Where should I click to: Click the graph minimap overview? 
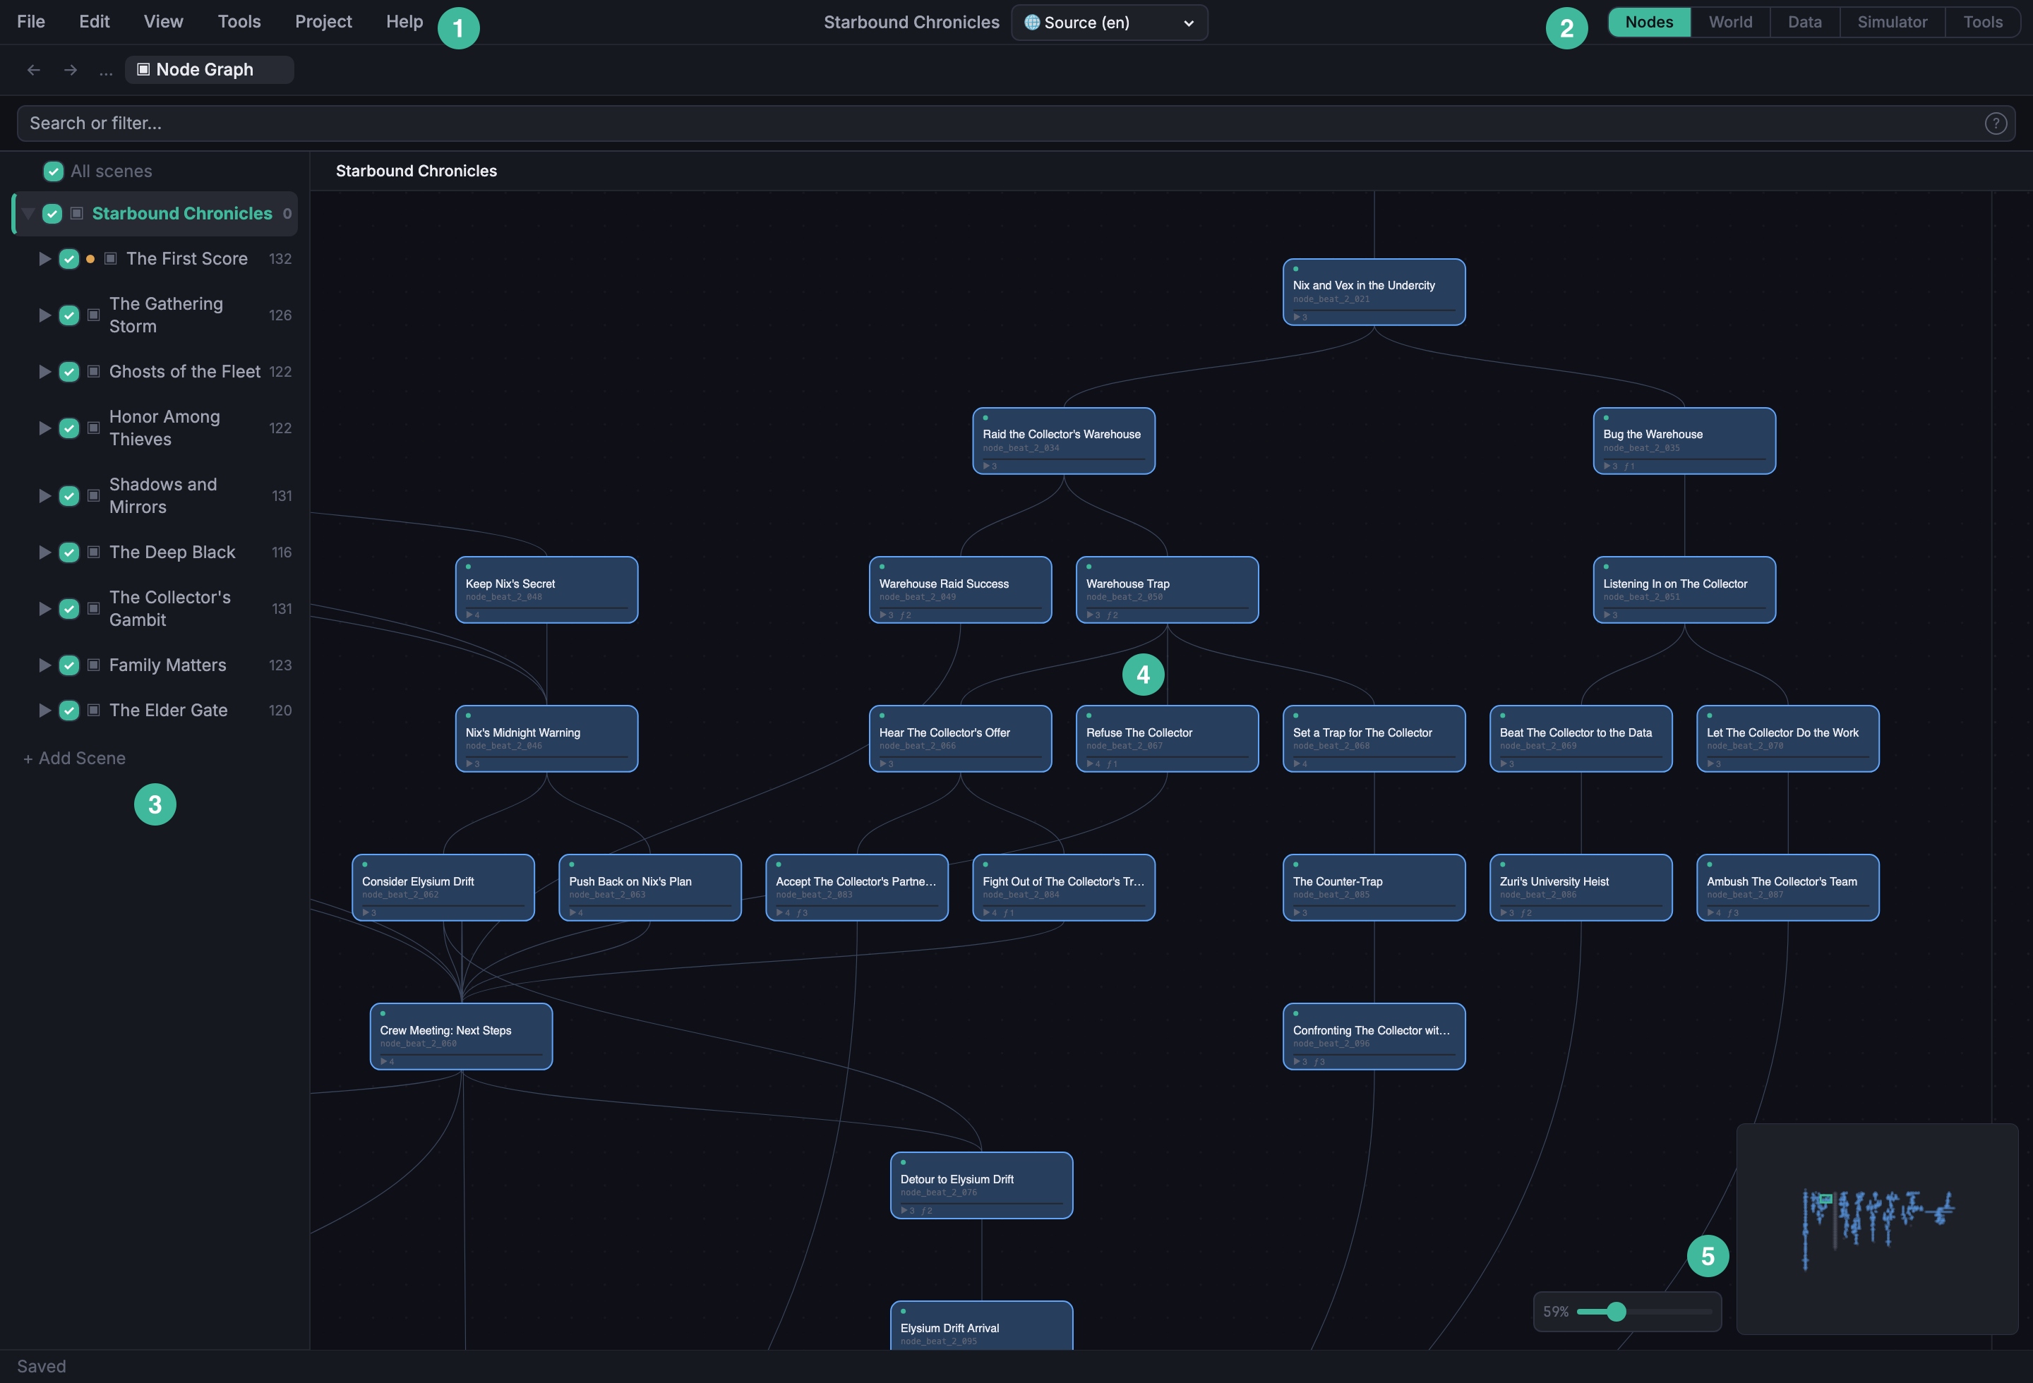1876,1229
